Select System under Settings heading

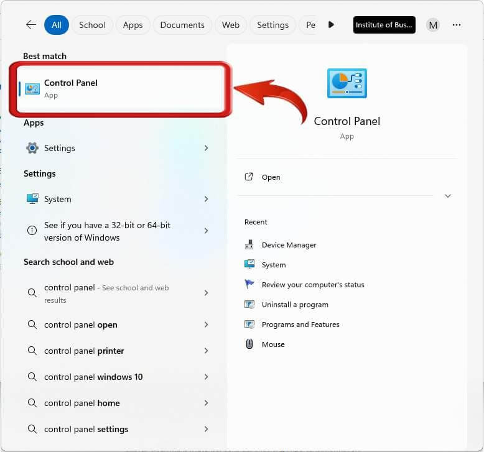(x=57, y=200)
